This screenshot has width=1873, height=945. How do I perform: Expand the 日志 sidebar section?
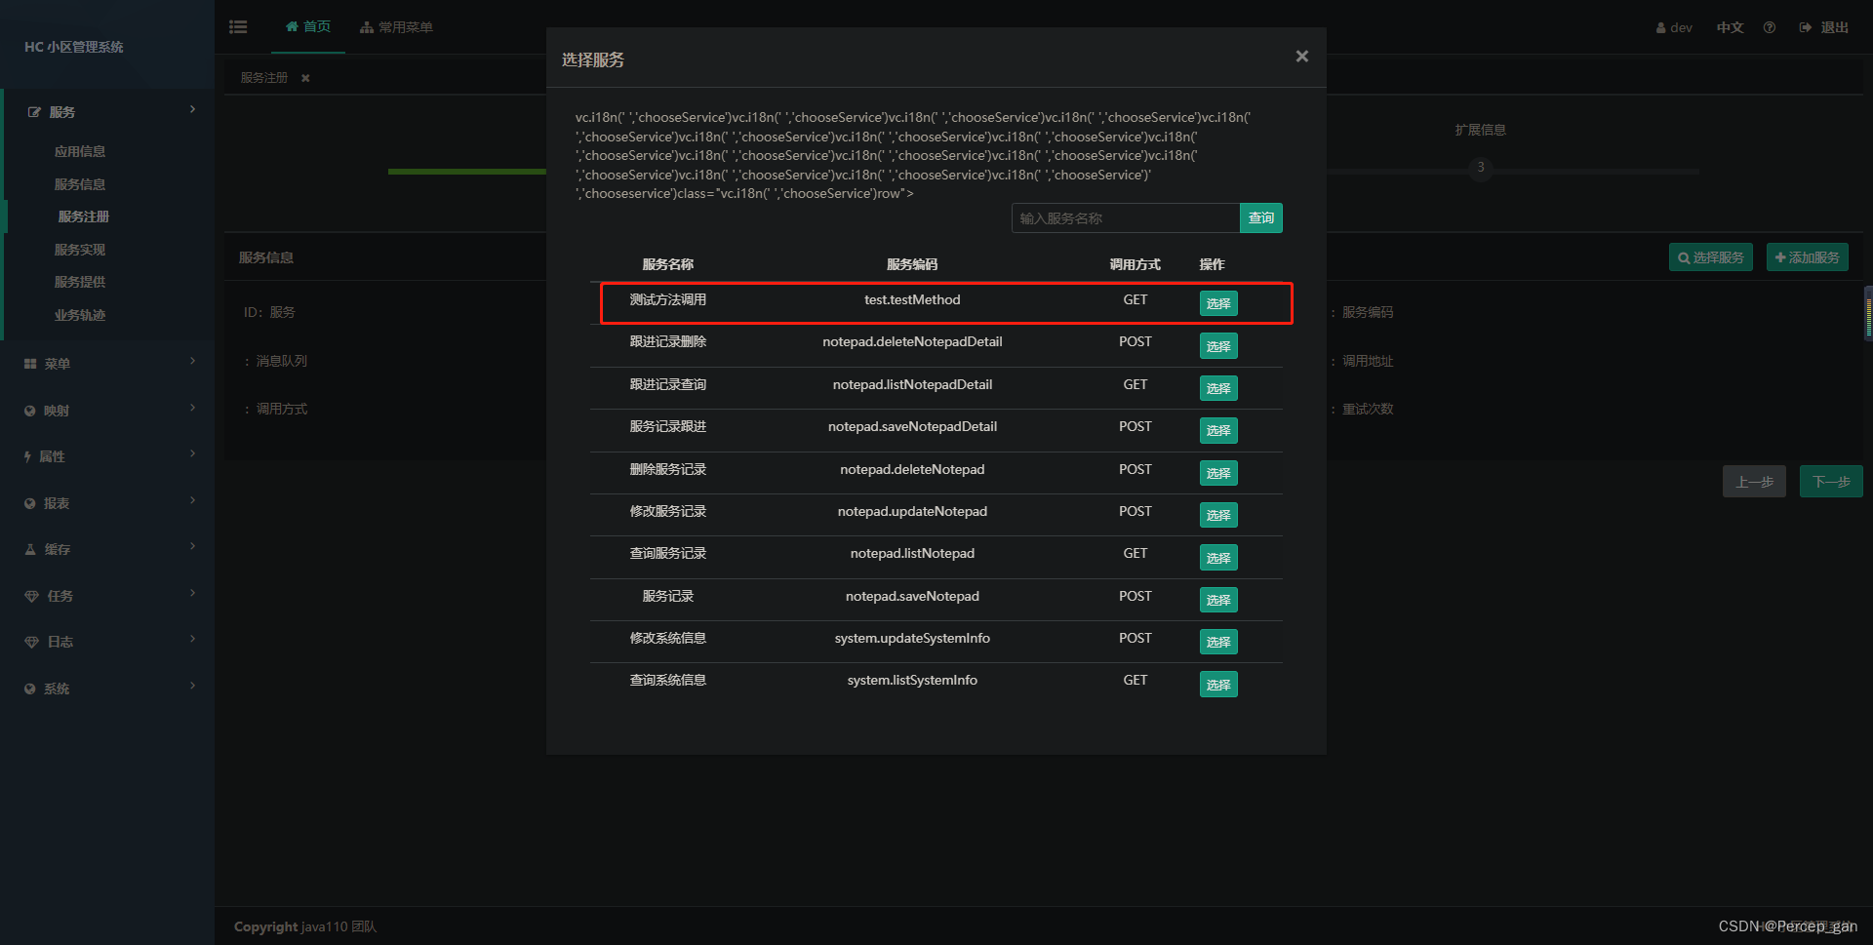pyautogui.click(x=107, y=642)
